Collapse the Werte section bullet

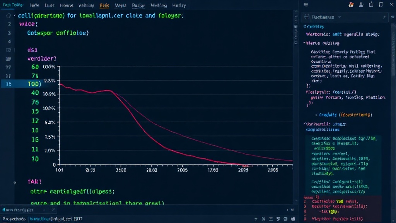304,43
